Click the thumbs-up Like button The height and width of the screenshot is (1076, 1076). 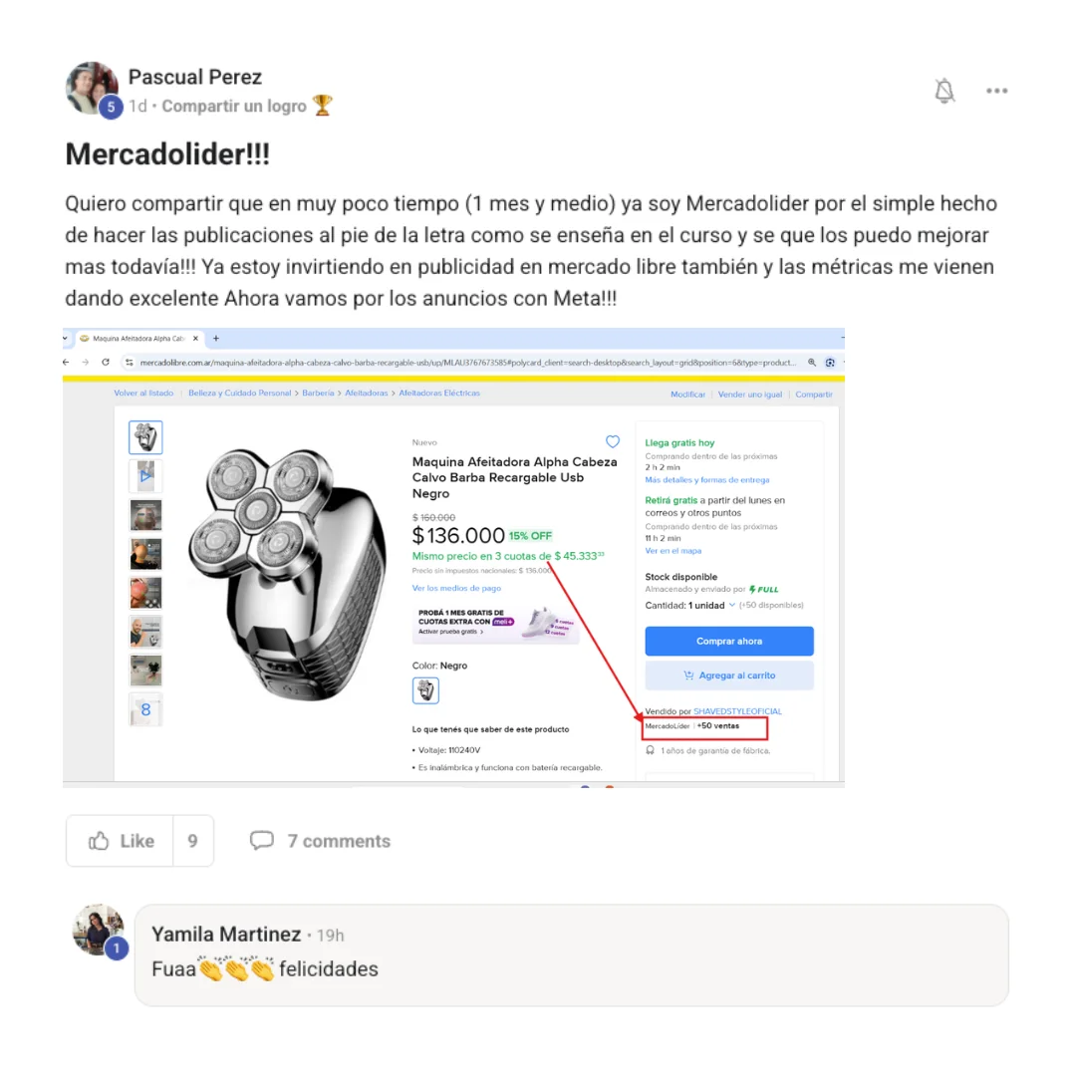(121, 841)
